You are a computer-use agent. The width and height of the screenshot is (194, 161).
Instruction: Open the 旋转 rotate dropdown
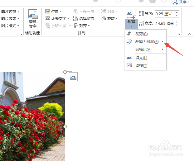pos(109,19)
